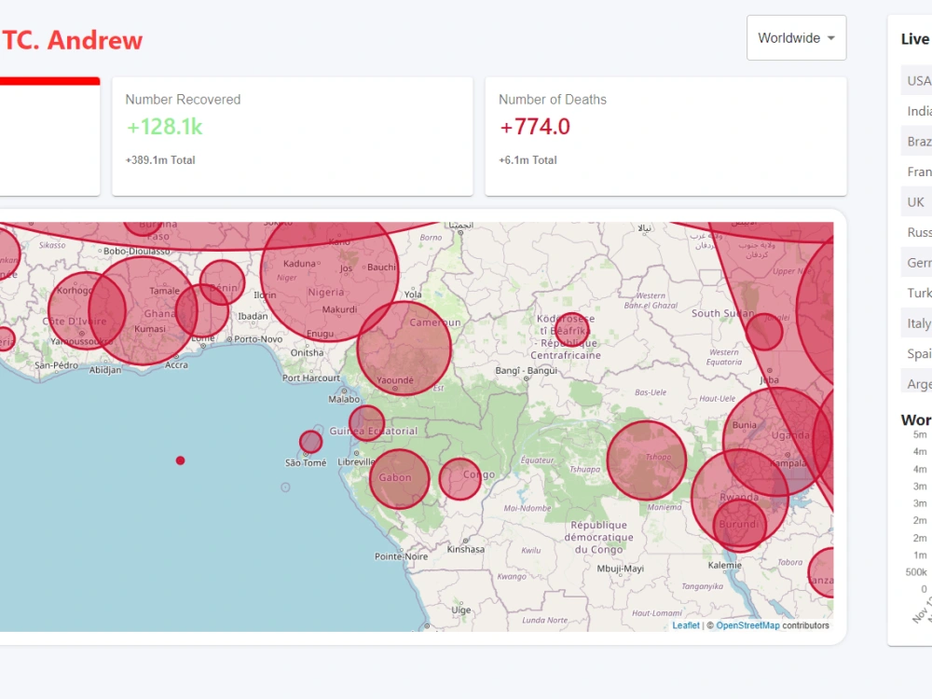The image size is (932, 699).
Task: Select the India row in live list
Action: pos(916,111)
